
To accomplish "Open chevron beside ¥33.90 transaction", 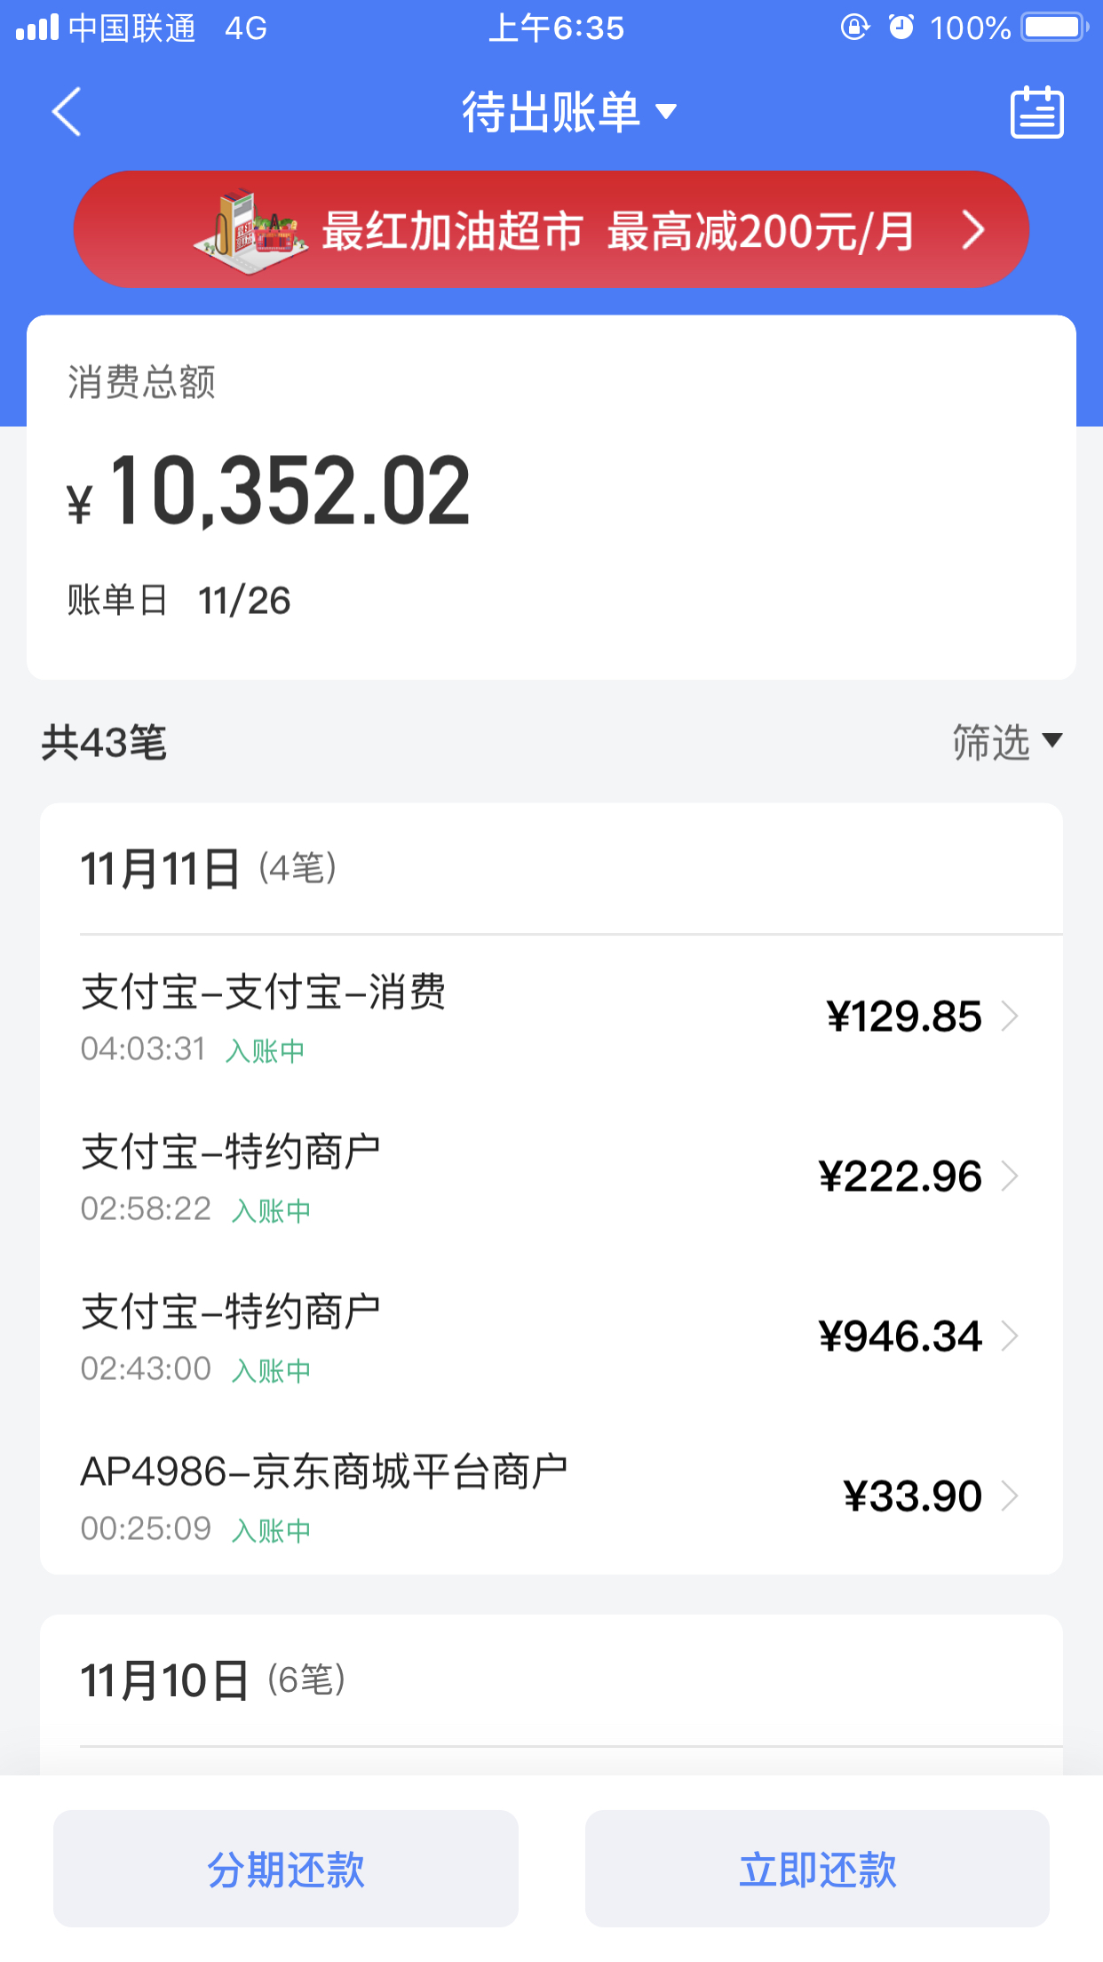I will tap(1009, 1495).
